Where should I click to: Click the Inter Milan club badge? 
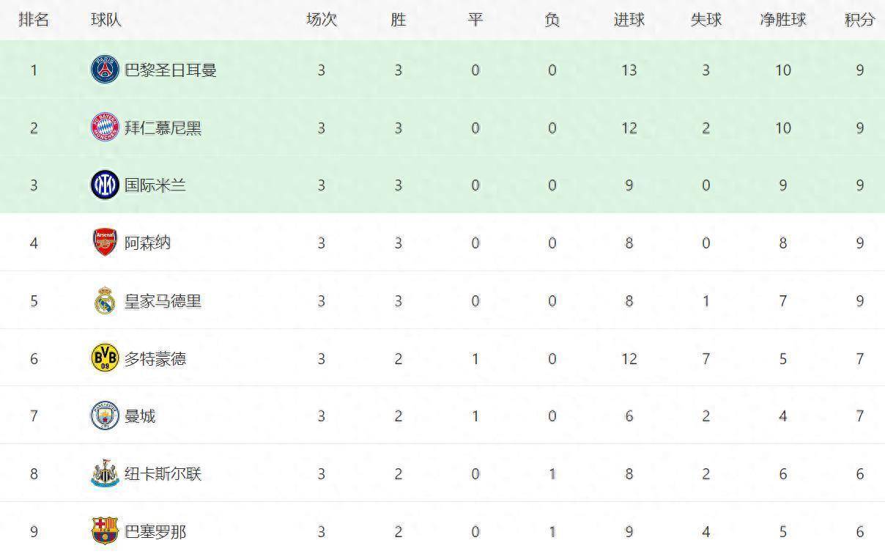pos(105,185)
